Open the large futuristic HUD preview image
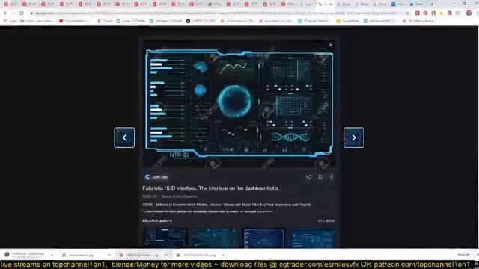This screenshot has width=479, height=269. 239,104
